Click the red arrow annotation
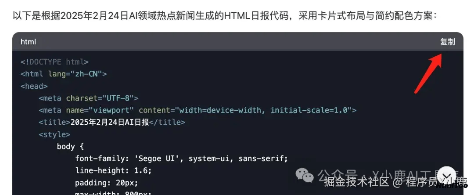This screenshot has width=474, height=195. pos(428,73)
